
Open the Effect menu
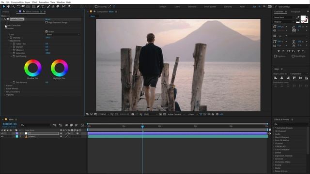point(34,2)
